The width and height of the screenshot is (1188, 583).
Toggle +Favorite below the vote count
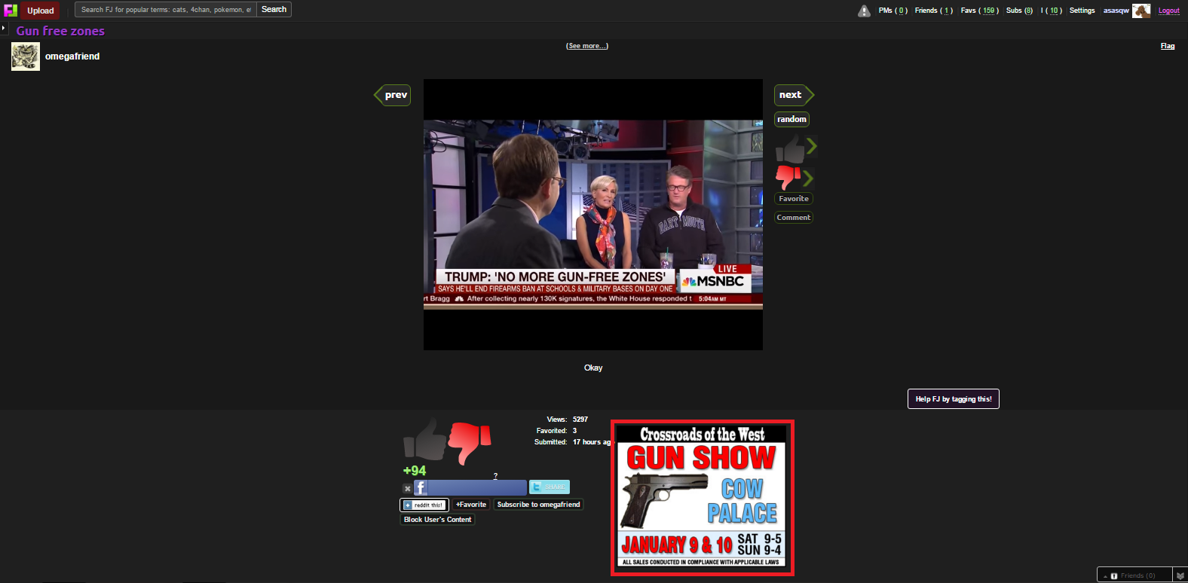[471, 505]
